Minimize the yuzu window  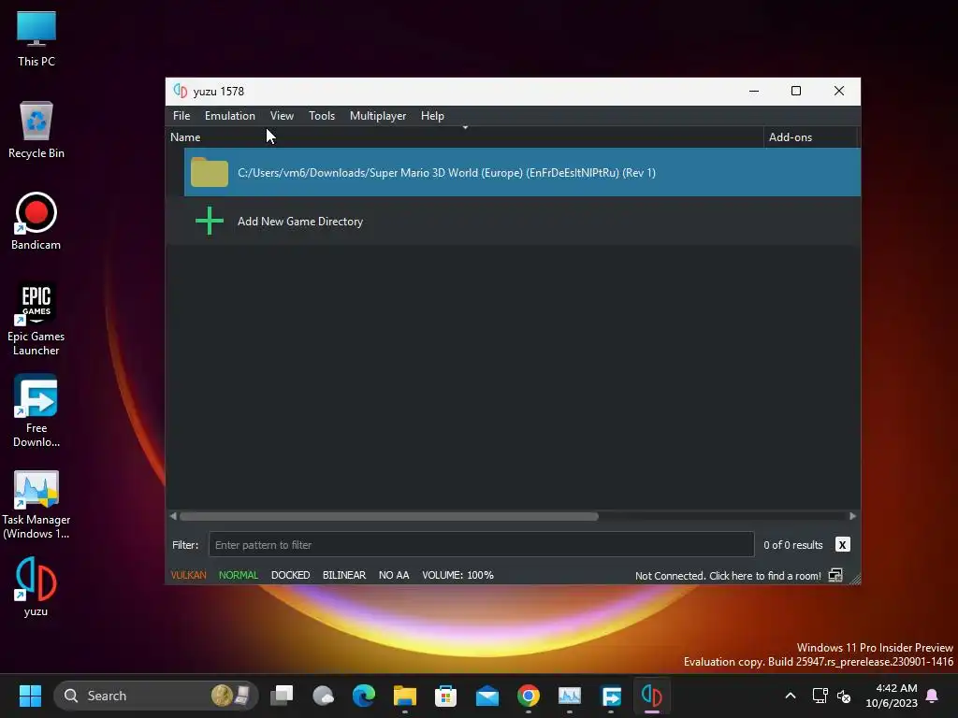click(754, 91)
